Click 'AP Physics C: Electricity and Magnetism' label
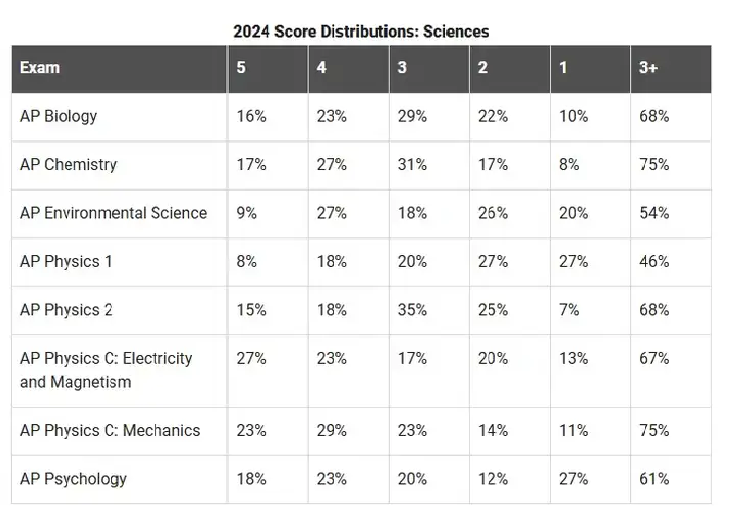The image size is (734, 521). (106, 370)
